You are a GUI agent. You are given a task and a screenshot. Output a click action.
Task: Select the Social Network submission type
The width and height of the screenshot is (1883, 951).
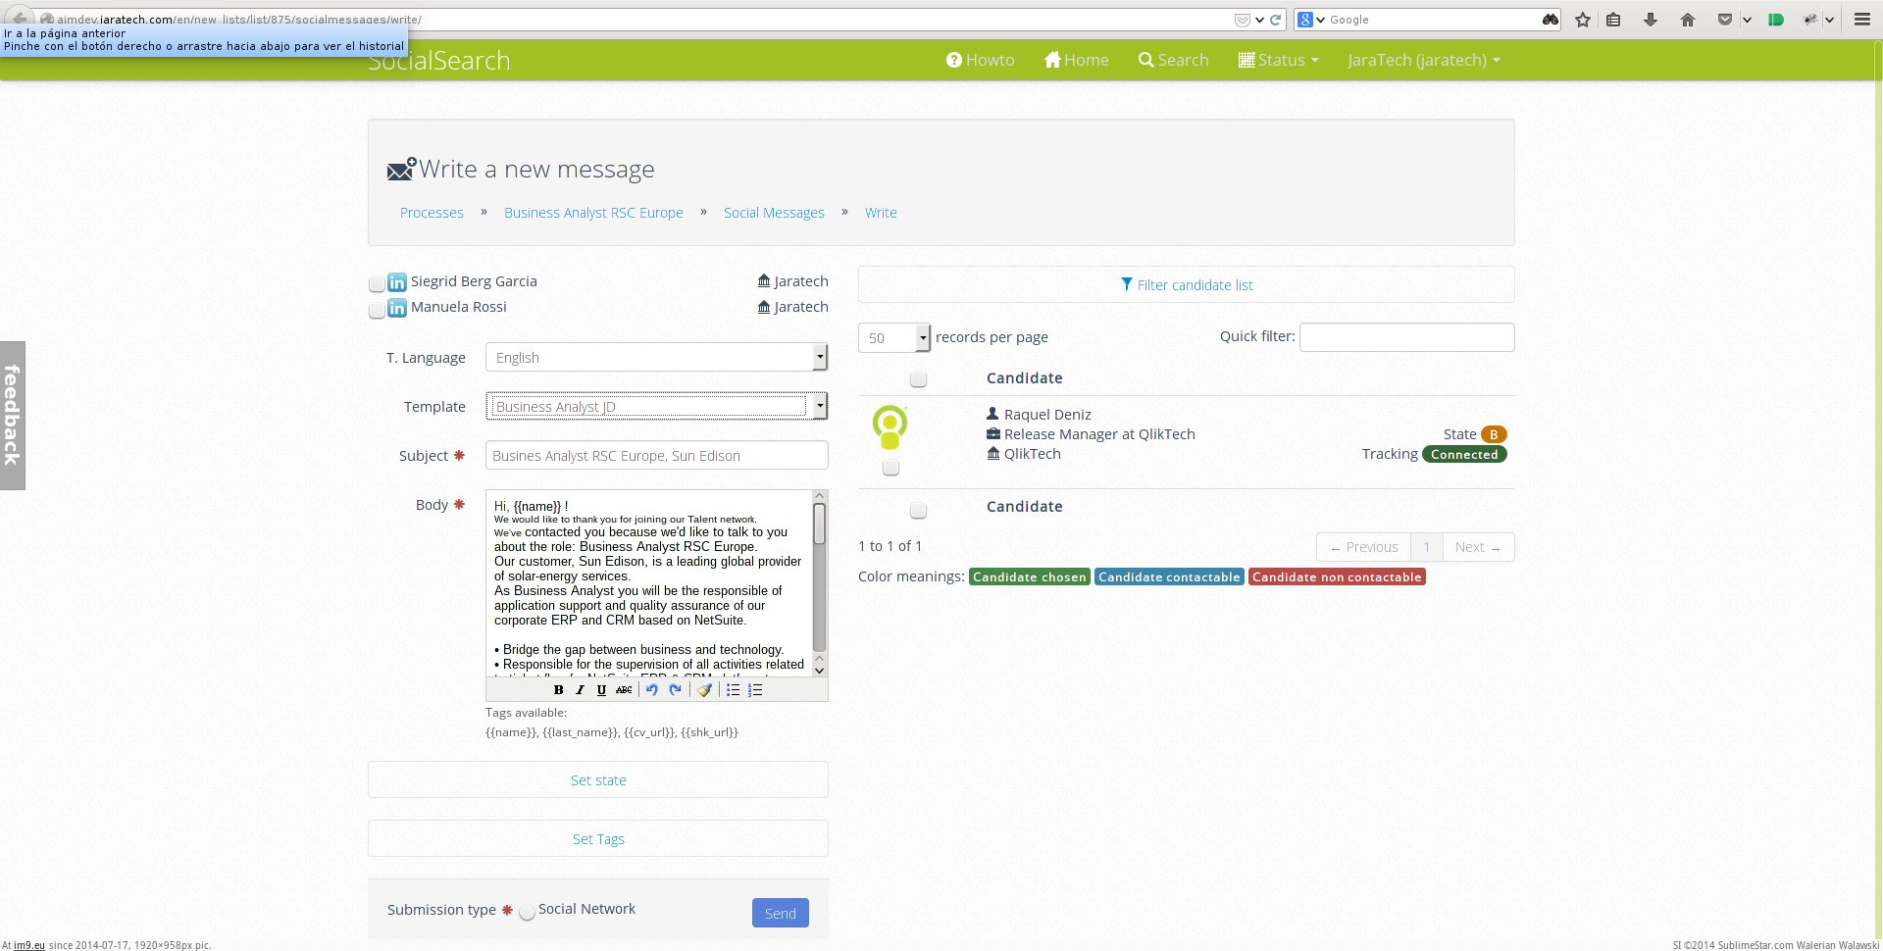[528, 913]
